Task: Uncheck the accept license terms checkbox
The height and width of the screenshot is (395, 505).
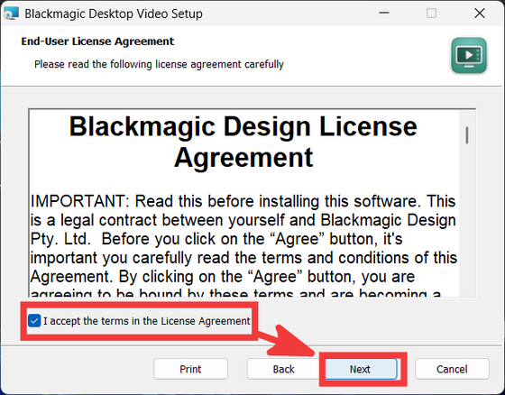Action: (34, 320)
